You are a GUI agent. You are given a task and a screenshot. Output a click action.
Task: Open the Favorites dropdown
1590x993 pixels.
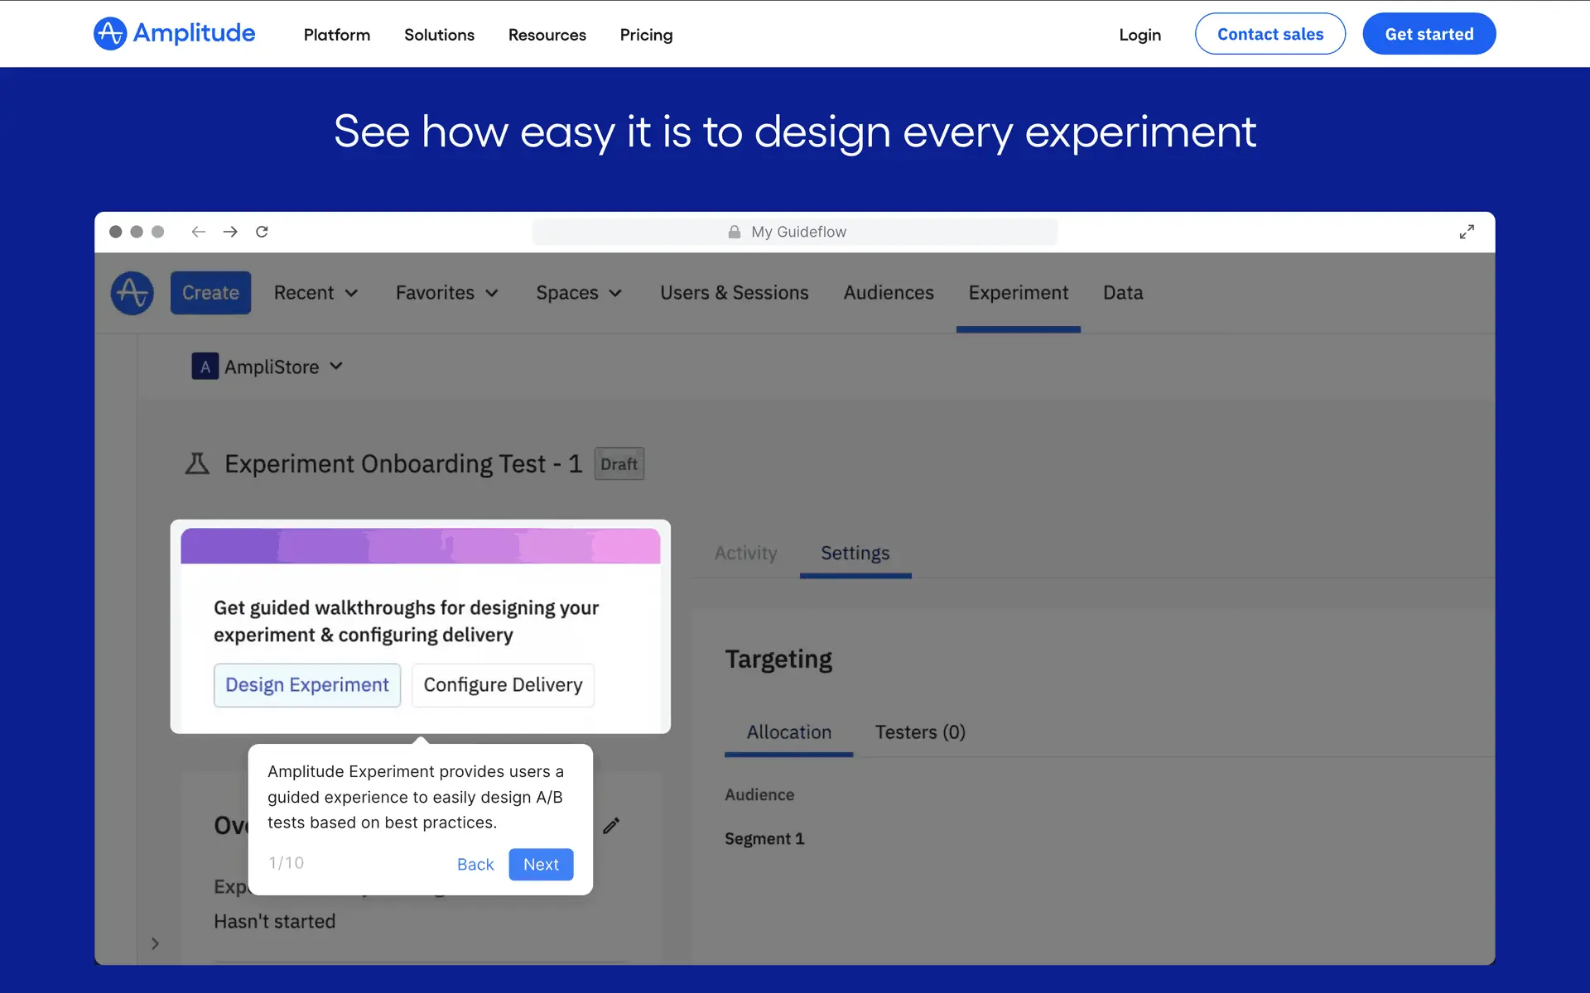pos(446,293)
